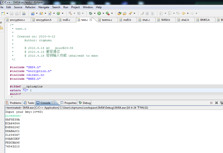Switch to encryption.c editor tab
Screen dimensions: 223x153
click(x=17, y=20)
